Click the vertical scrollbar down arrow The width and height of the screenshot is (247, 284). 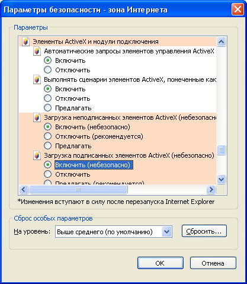point(221,180)
